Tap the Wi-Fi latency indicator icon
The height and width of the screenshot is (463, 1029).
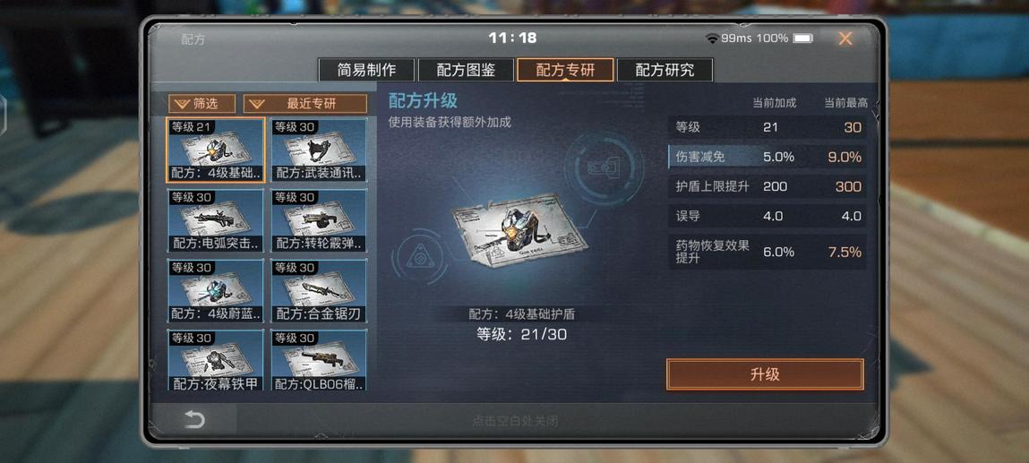711,39
